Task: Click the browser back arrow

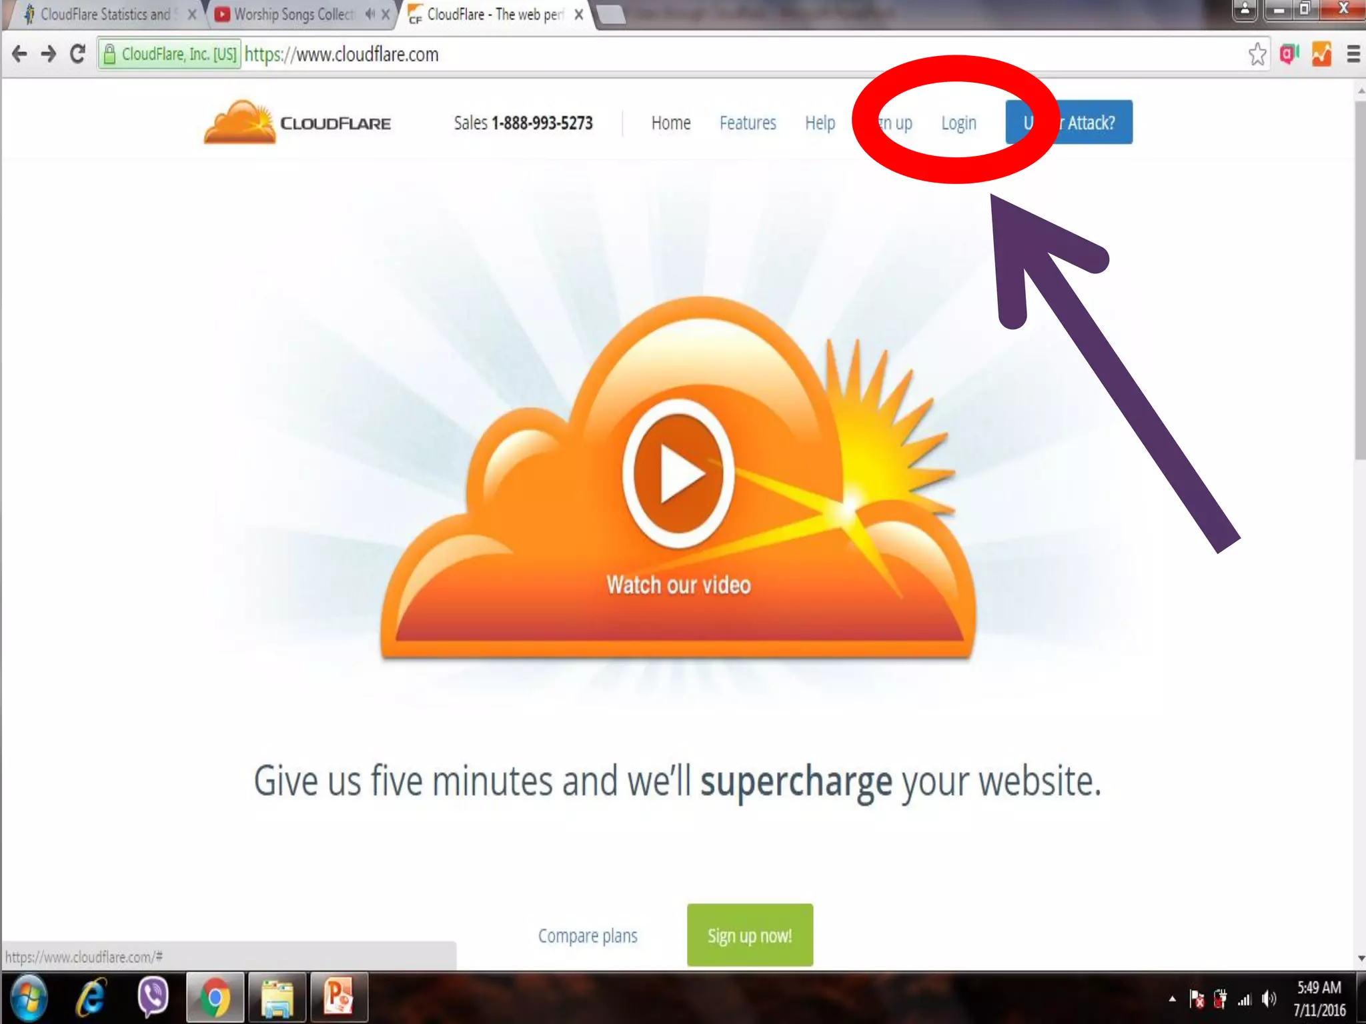Action: [19, 54]
